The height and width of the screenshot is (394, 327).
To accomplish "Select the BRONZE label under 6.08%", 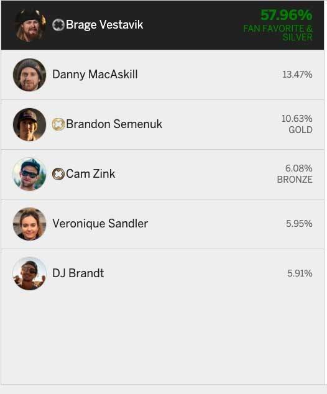I will (x=295, y=180).
